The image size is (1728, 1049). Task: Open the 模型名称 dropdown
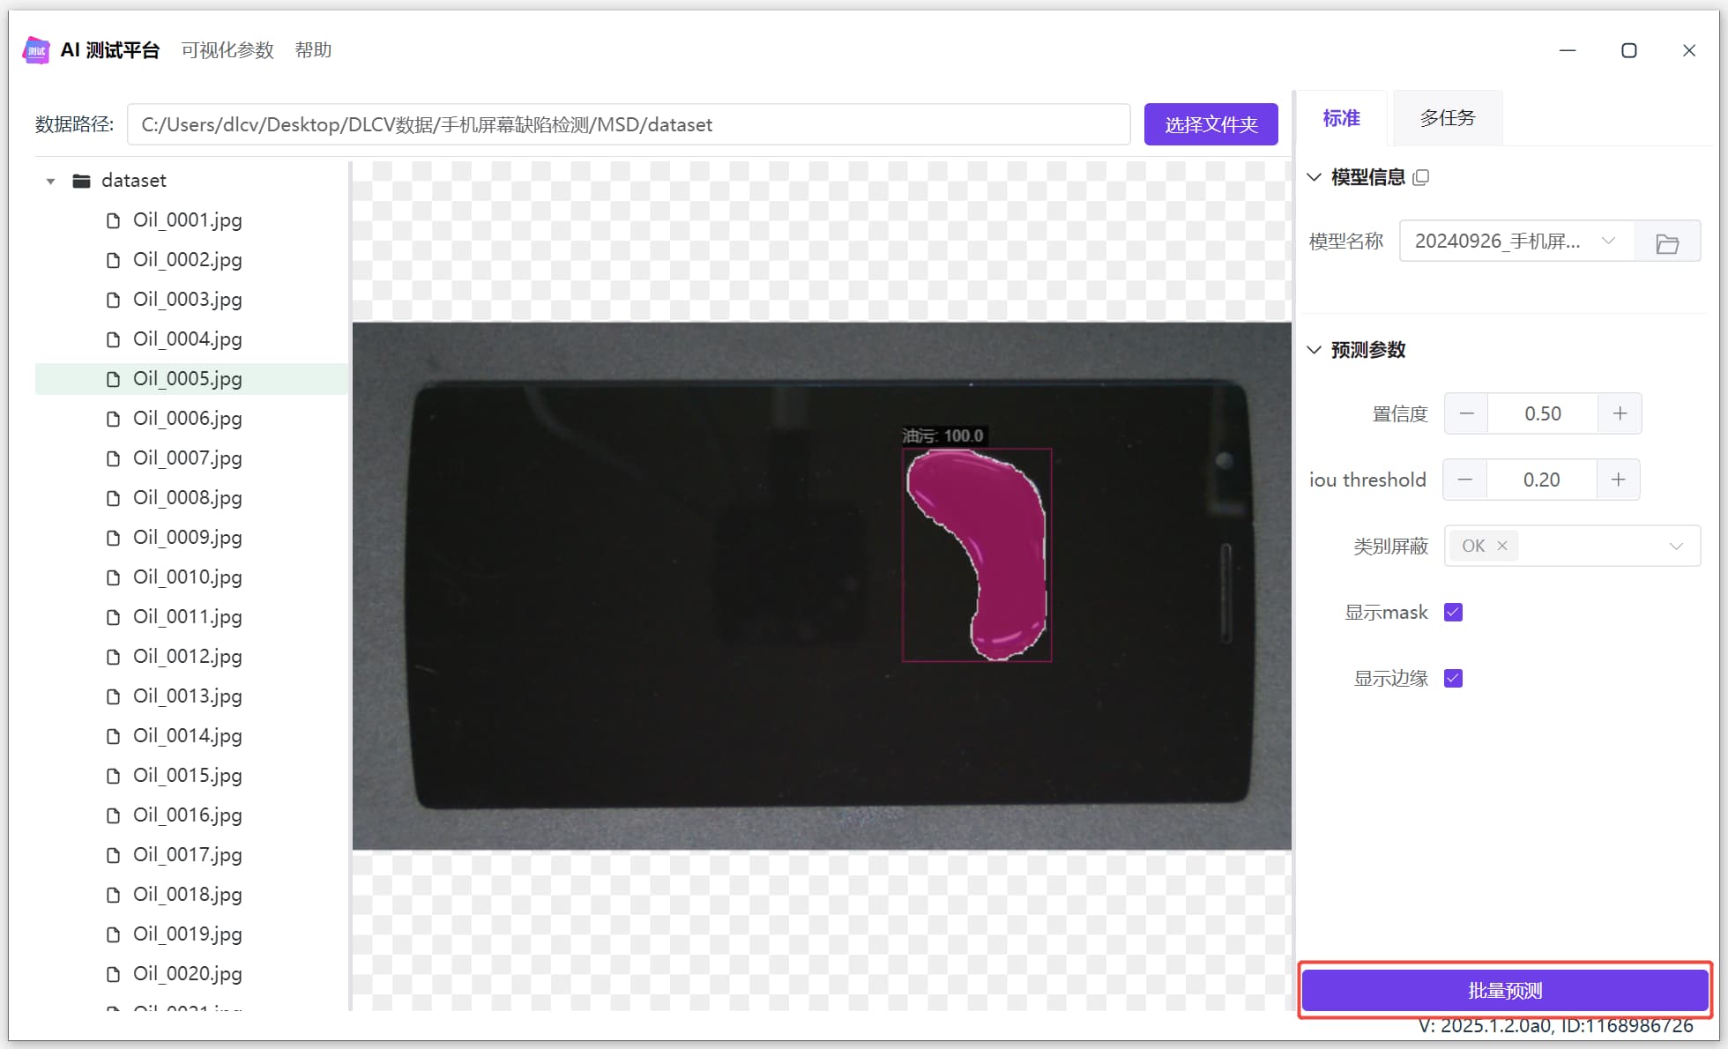click(x=1516, y=242)
